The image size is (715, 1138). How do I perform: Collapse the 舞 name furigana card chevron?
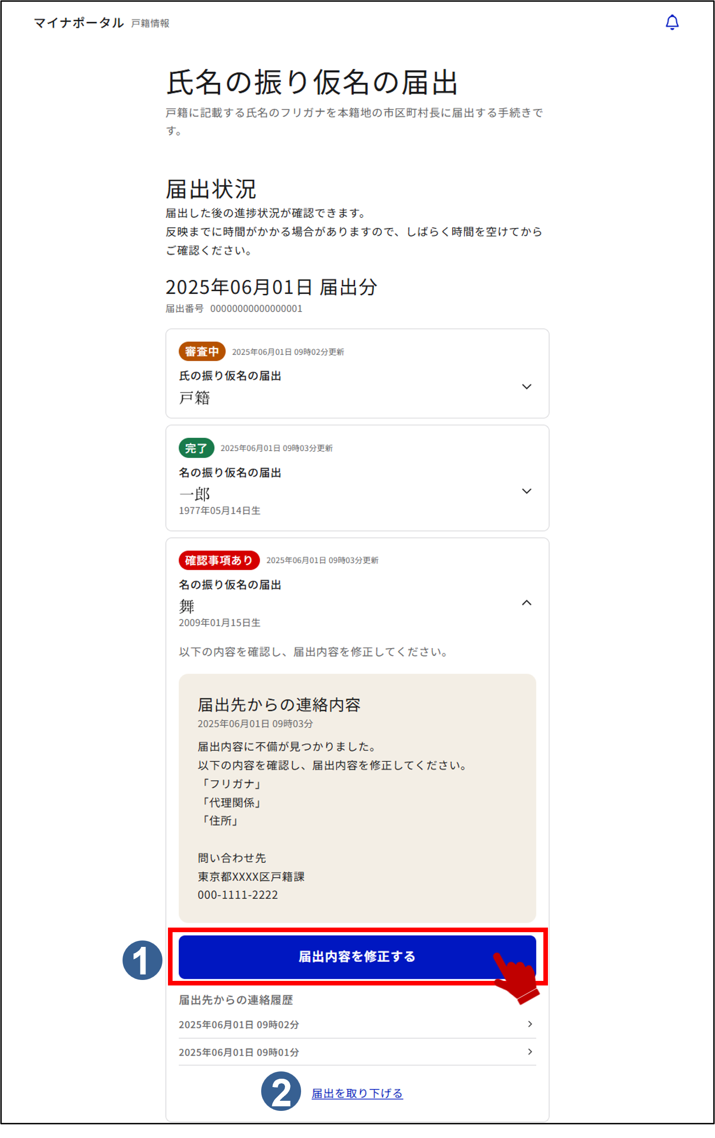tap(526, 603)
